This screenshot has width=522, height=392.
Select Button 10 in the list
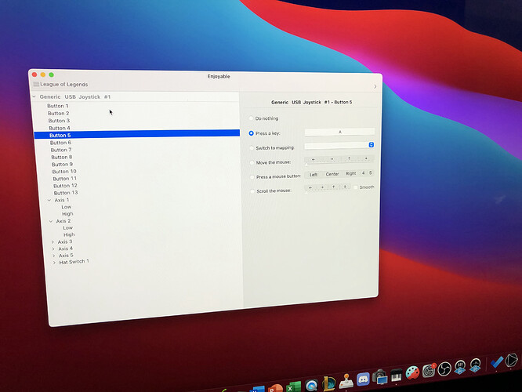pos(64,172)
